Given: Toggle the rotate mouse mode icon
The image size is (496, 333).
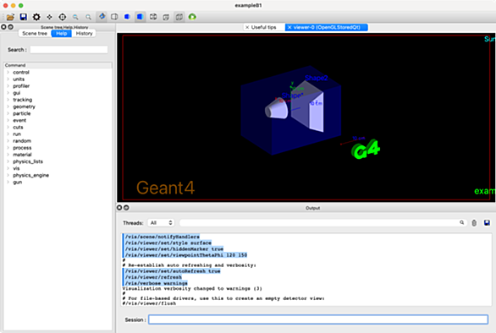Looking at the screenshot, I should coord(102,16).
